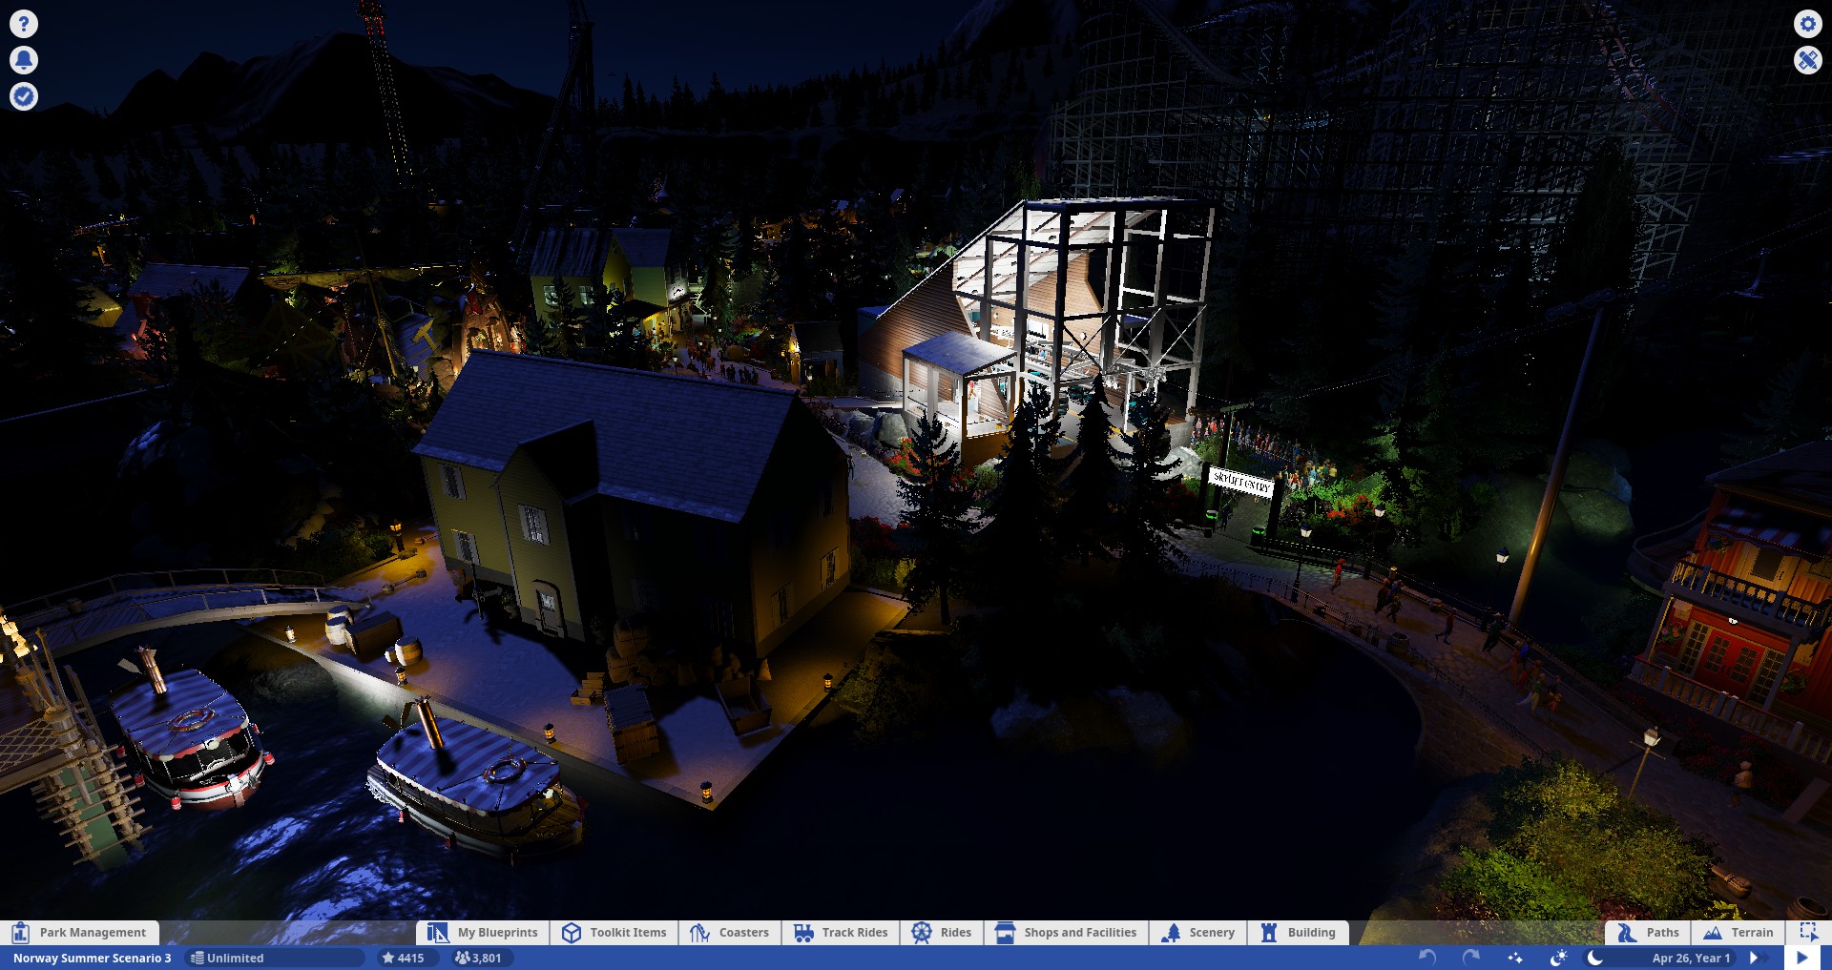Click the Paths road icon
Viewport: 1832px width, 970px height.
[x=1627, y=933]
